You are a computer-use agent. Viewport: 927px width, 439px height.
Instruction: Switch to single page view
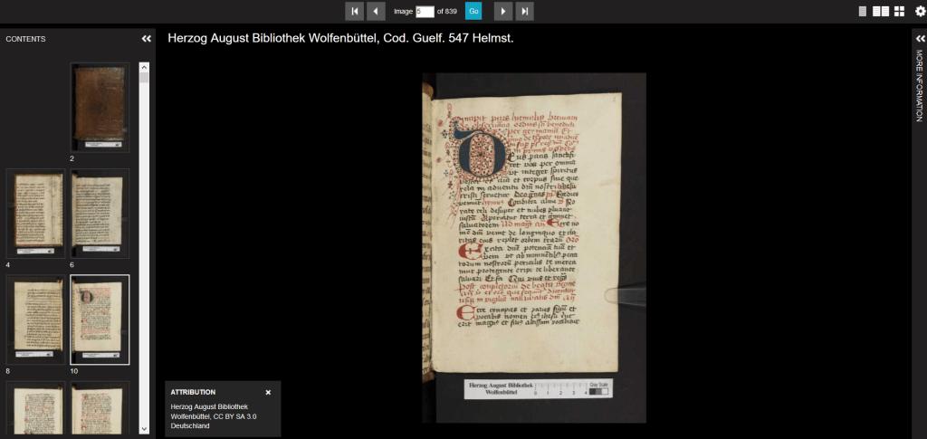863,11
